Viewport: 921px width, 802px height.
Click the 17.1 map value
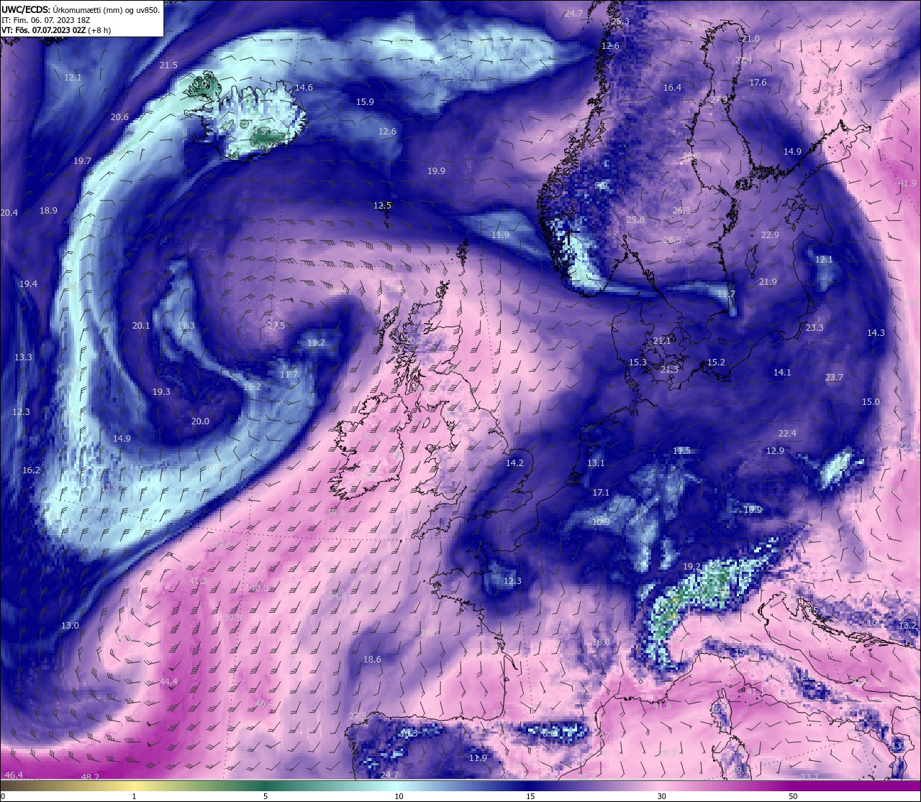pyautogui.click(x=601, y=493)
